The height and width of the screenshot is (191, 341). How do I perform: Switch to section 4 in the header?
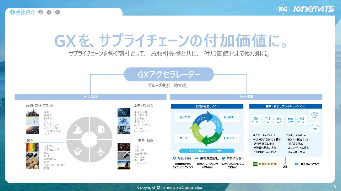point(58,12)
